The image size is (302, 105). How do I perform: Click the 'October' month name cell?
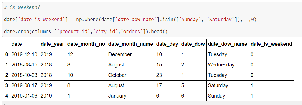(x=131, y=75)
